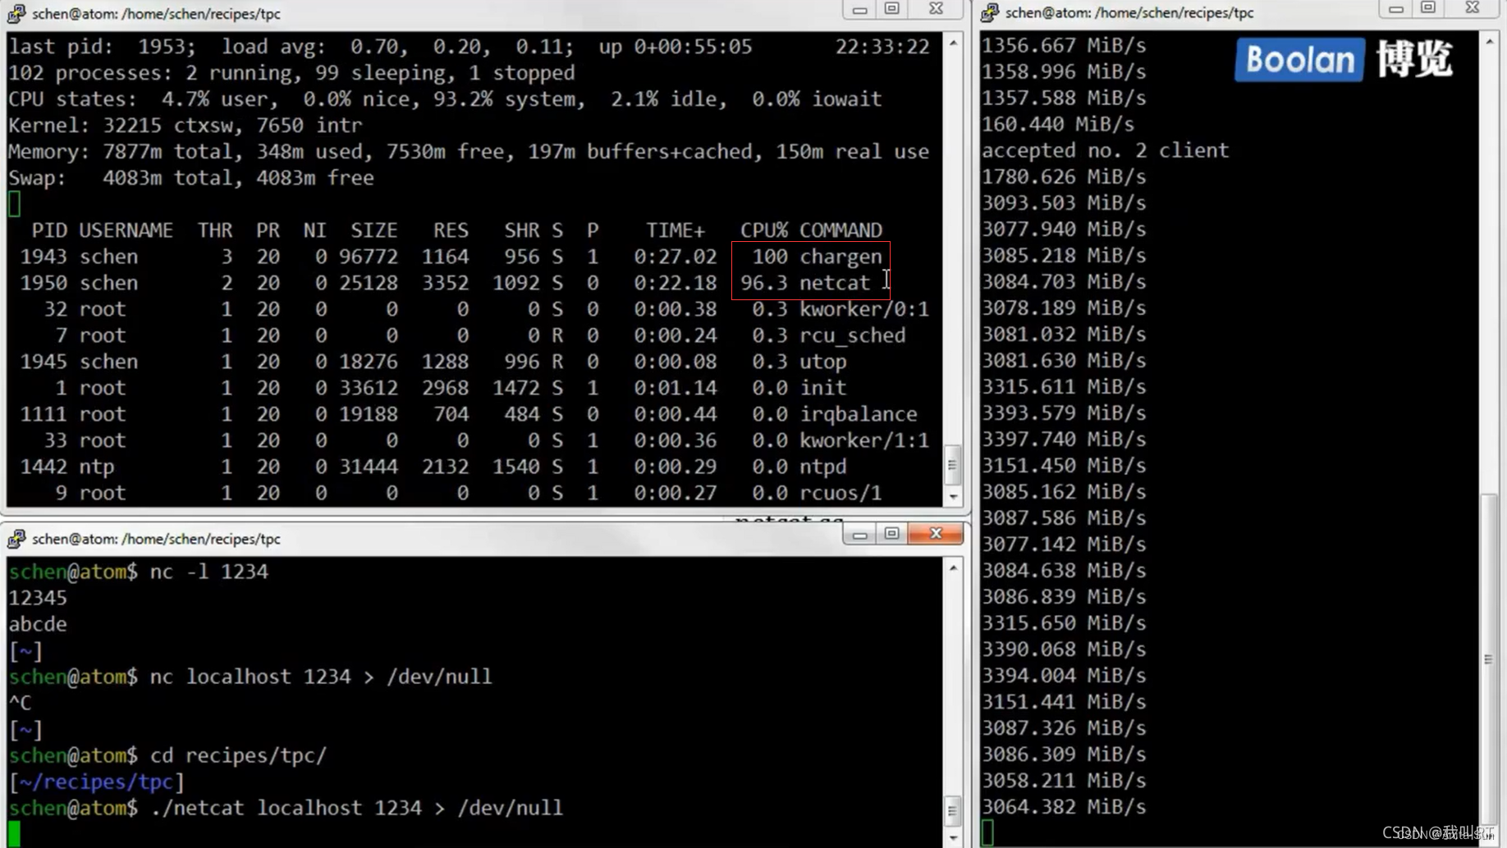Click the PuTTY icon of the right throughput window
Image resolution: width=1507 pixels, height=848 pixels.
click(990, 12)
